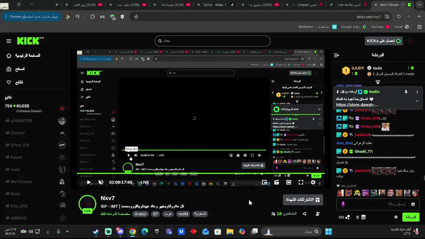The image size is (425, 239).
Task: Select the السعودية tag
Action: tap(200, 214)
